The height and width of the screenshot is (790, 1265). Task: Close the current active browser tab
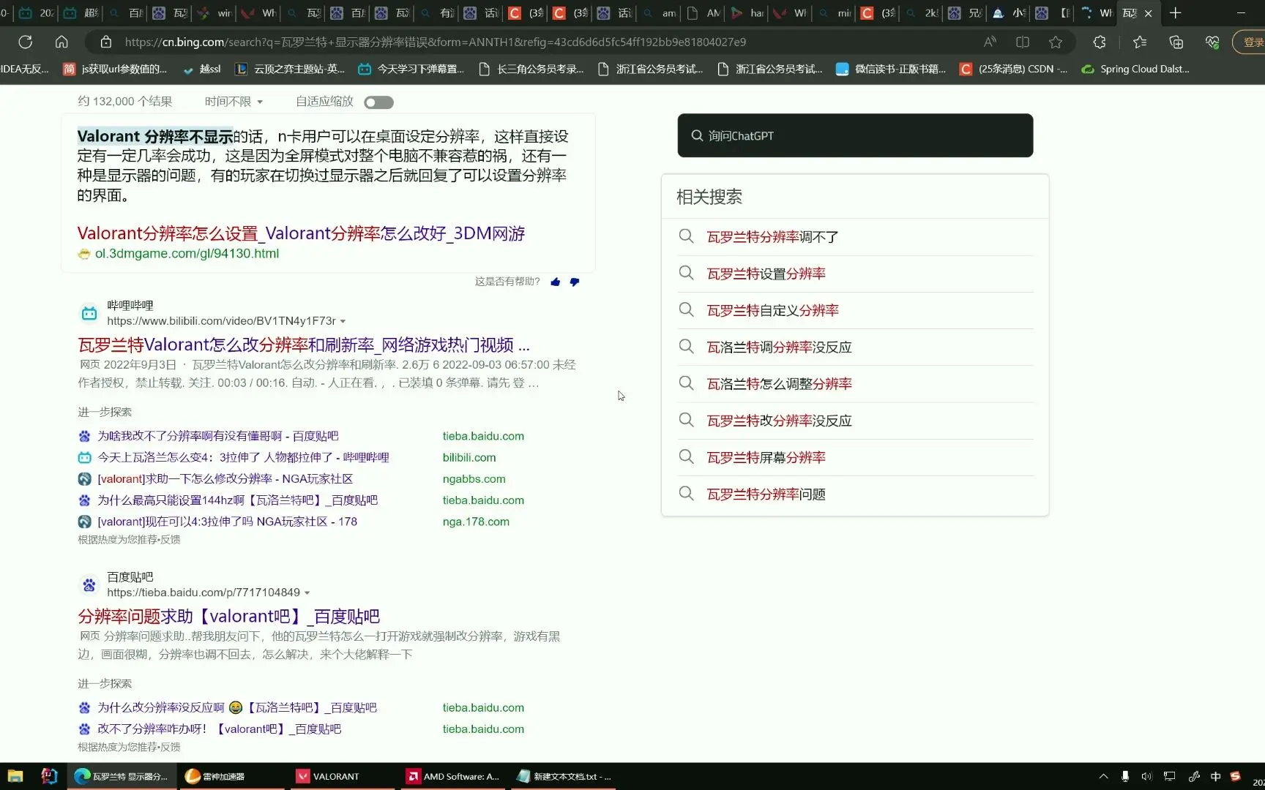pos(1148,13)
